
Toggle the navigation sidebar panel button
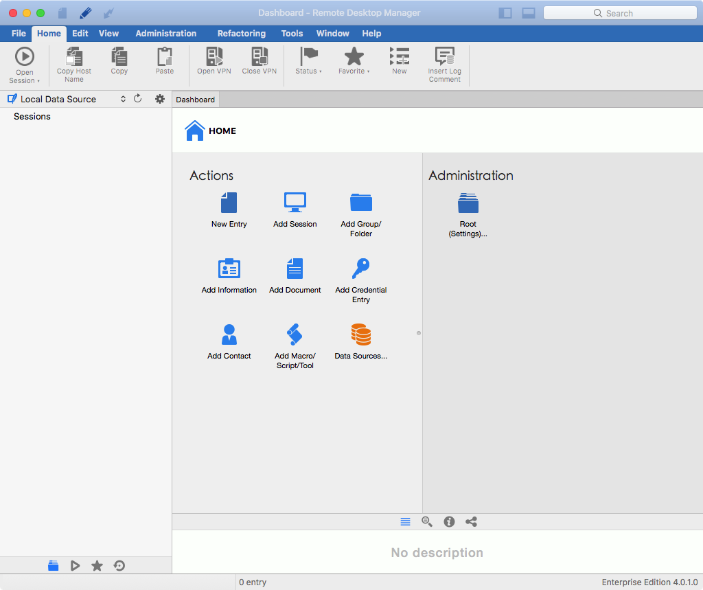click(505, 13)
